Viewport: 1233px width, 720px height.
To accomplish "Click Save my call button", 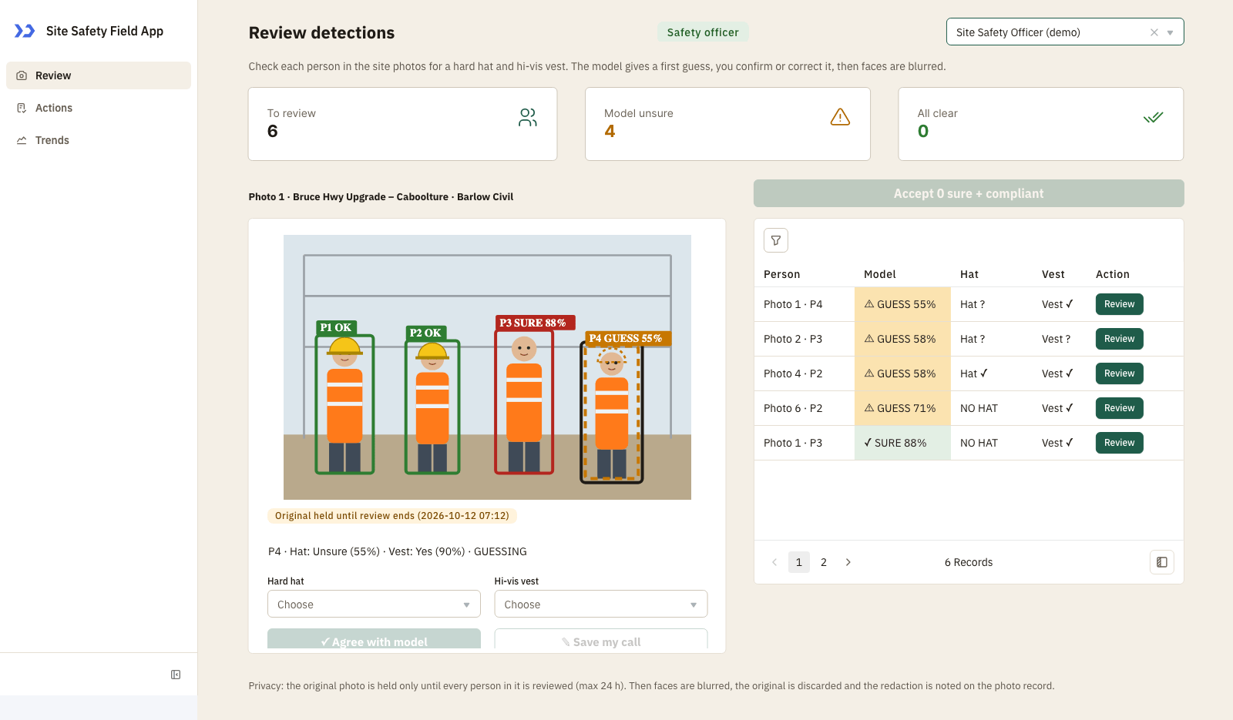I will [x=601, y=638].
